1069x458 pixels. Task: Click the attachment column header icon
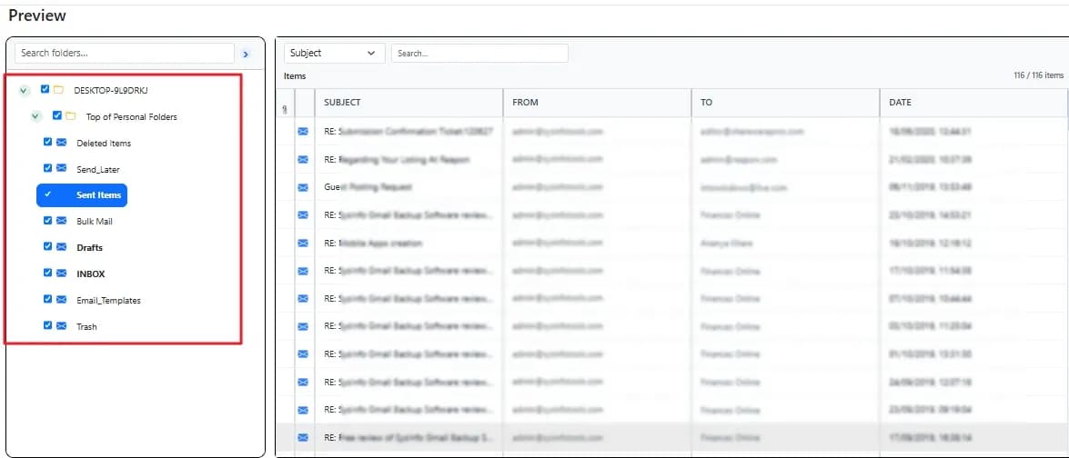coord(285,109)
